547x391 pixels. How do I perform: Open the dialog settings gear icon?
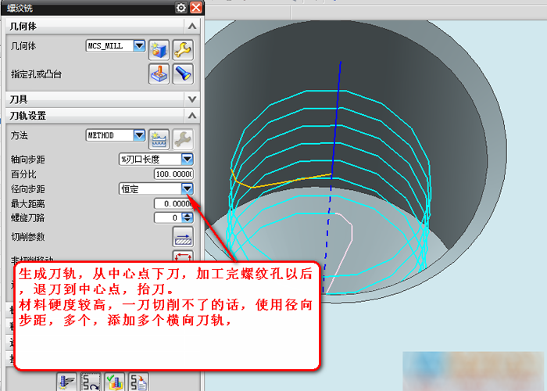tap(181, 8)
